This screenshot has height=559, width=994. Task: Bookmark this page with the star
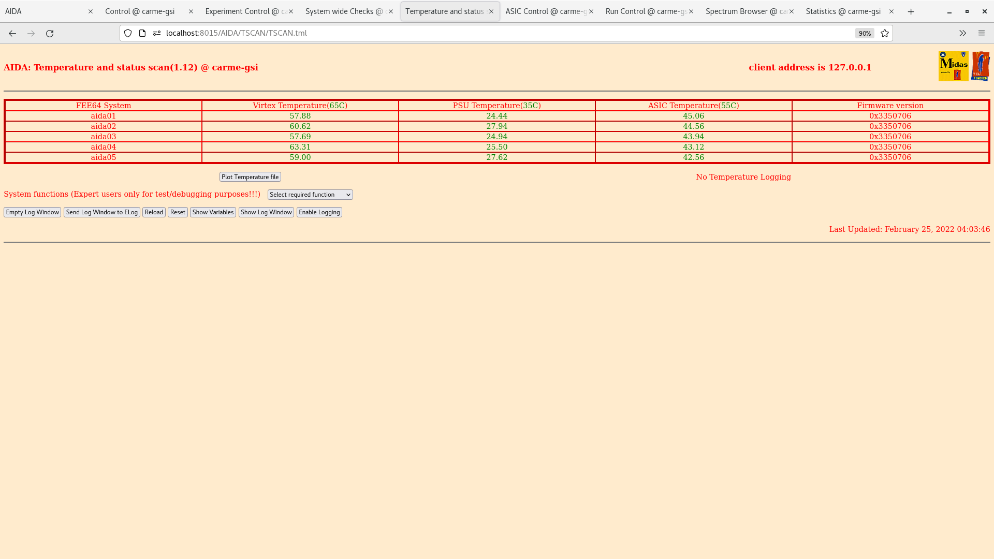(x=884, y=33)
